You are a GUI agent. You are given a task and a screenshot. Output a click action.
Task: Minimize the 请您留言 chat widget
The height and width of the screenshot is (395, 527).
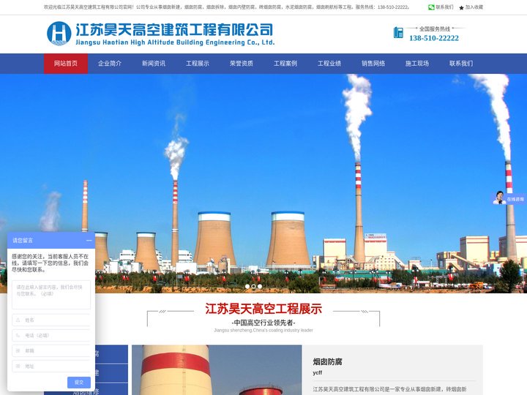pos(89,241)
